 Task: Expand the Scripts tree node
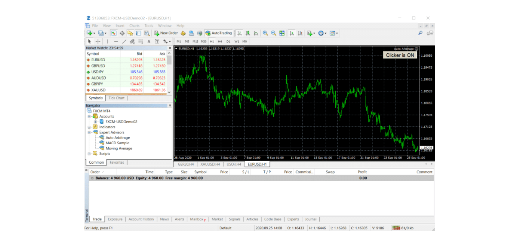(x=89, y=154)
